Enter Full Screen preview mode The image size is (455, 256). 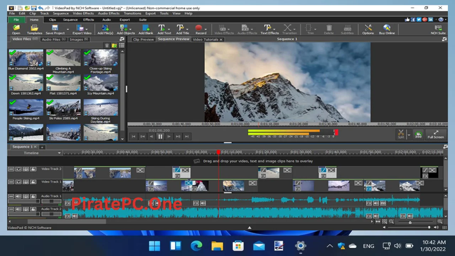[x=435, y=134]
